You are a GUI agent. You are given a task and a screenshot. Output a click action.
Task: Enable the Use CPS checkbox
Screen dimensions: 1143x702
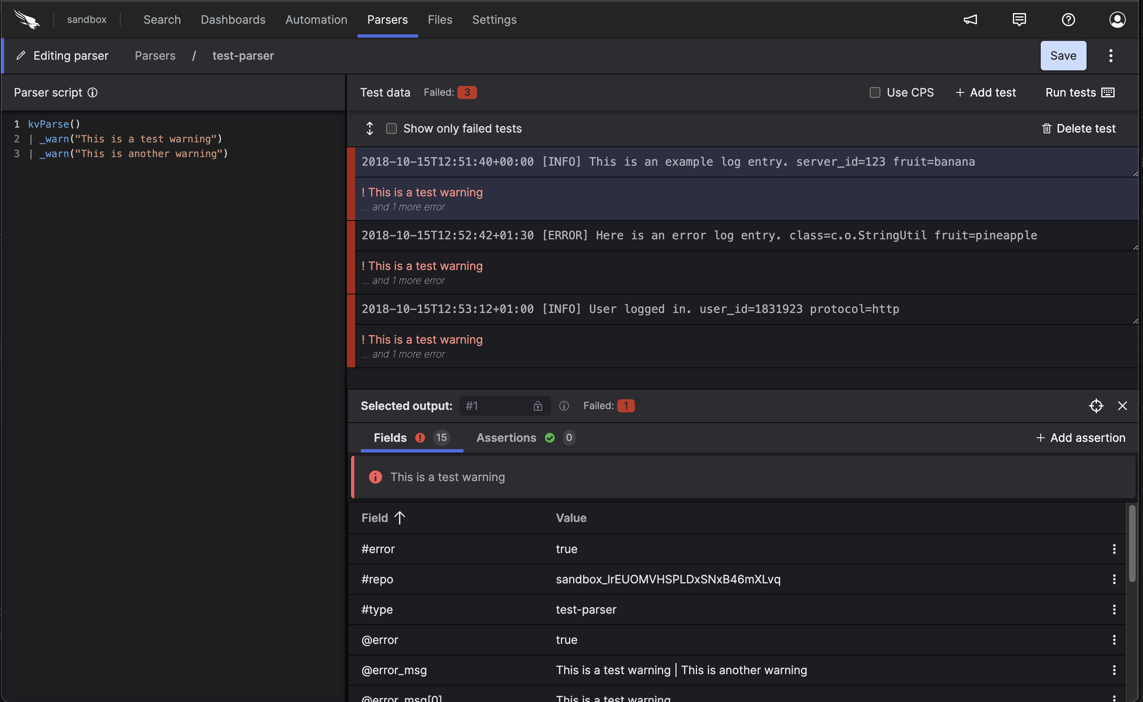click(x=875, y=92)
